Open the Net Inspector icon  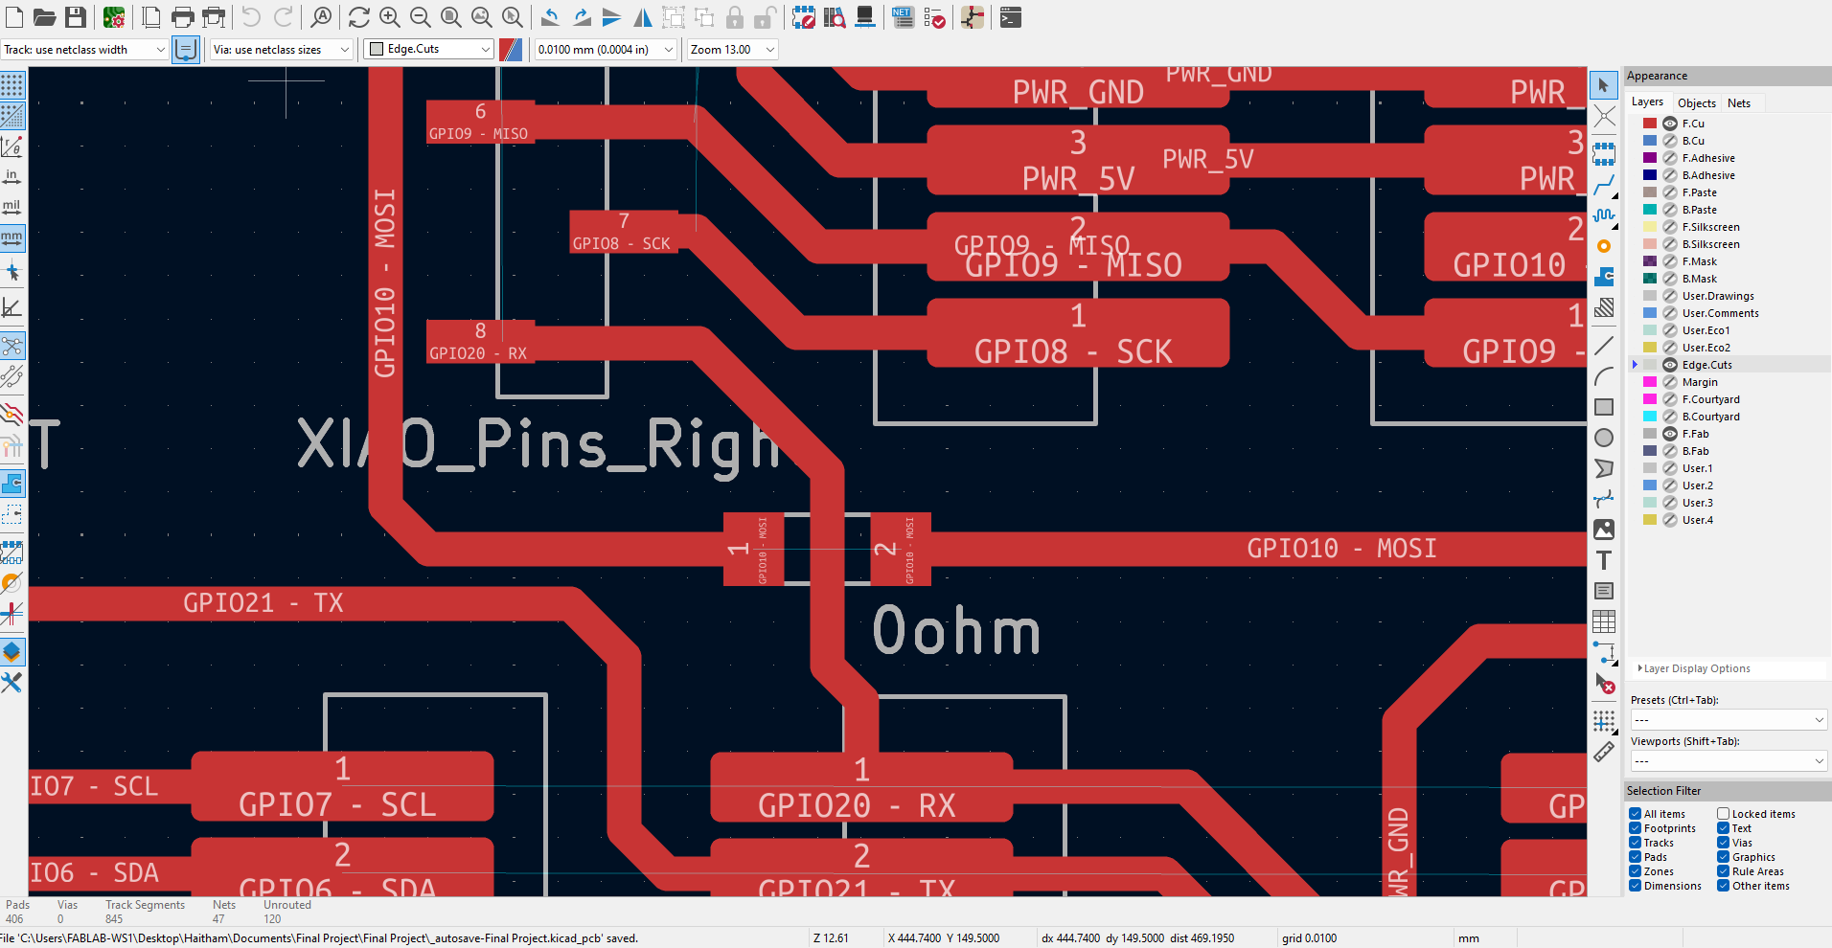pos(903,17)
